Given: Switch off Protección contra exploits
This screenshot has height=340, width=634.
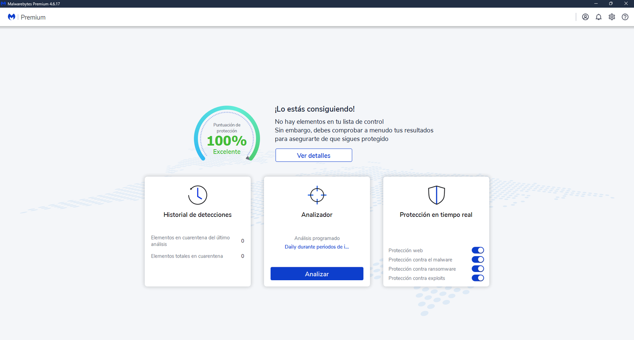Looking at the screenshot, I should (x=477, y=278).
